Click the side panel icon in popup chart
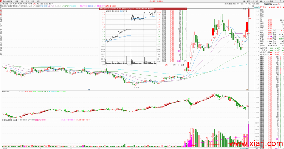The width and height of the screenshot is (284, 149). click(155, 11)
